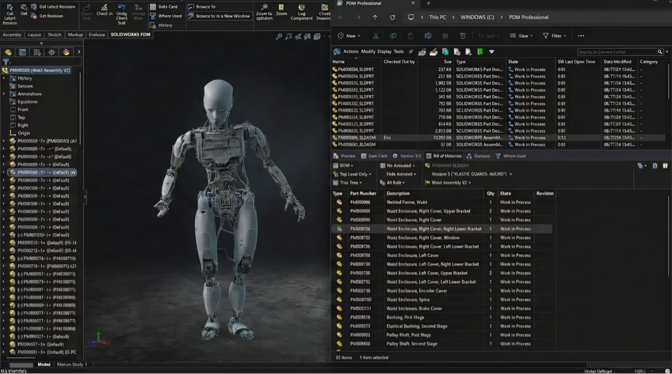Click the Cut scissors icon in Explorer
Image resolution: width=672 pixels, height=374 pixels.
[x=376, y=36]
